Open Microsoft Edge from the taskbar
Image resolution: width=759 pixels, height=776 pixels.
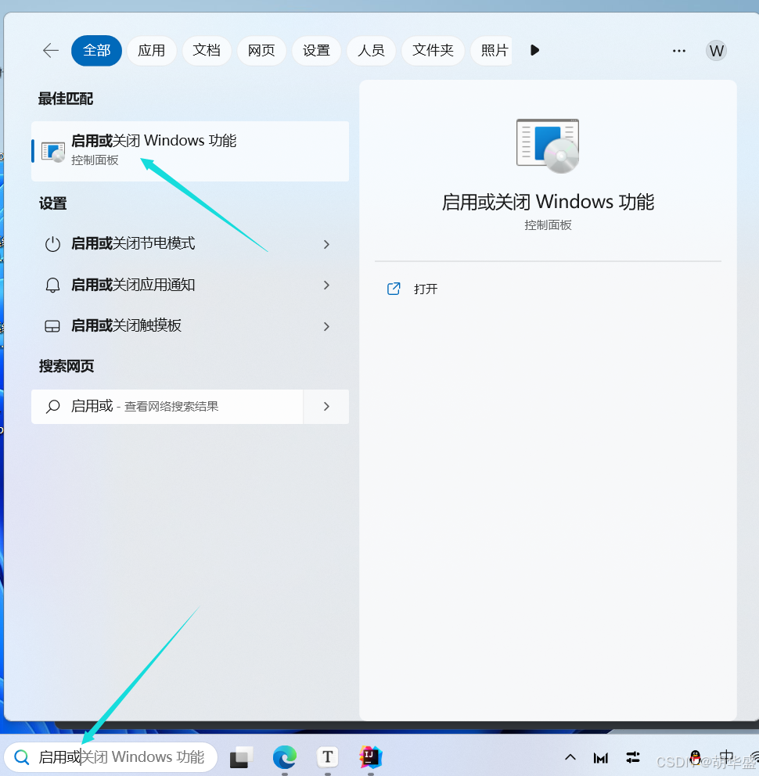pyautogui.click(x=285, y=757)
